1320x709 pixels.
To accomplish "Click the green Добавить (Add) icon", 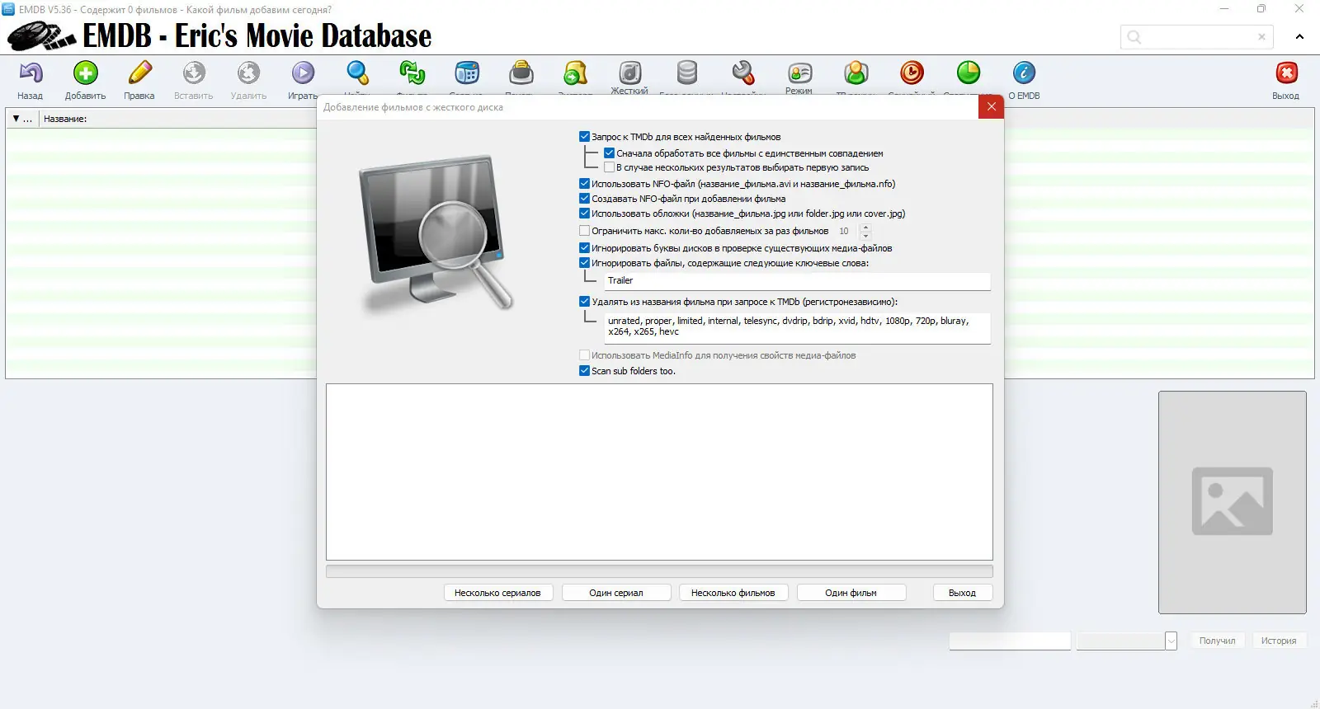I will 85,73.
